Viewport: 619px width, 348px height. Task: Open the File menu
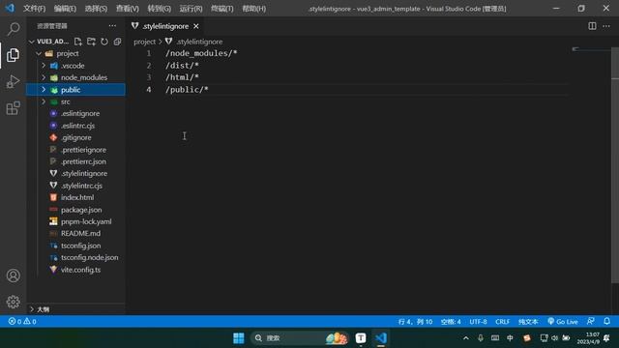pos(35,9)
